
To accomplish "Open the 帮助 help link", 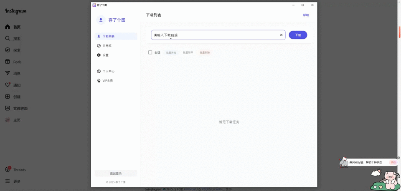I will (306, 15).
